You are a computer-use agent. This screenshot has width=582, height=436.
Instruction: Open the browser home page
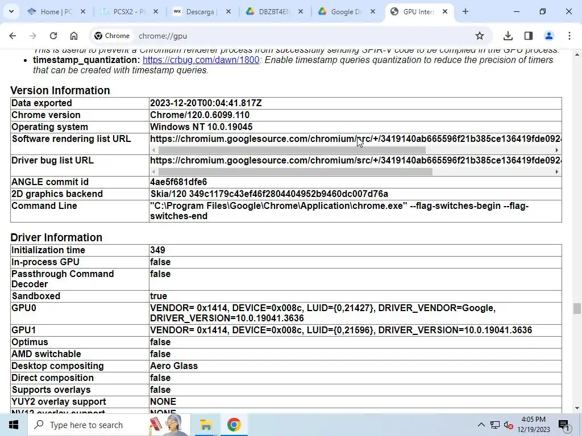coord(74,36)
